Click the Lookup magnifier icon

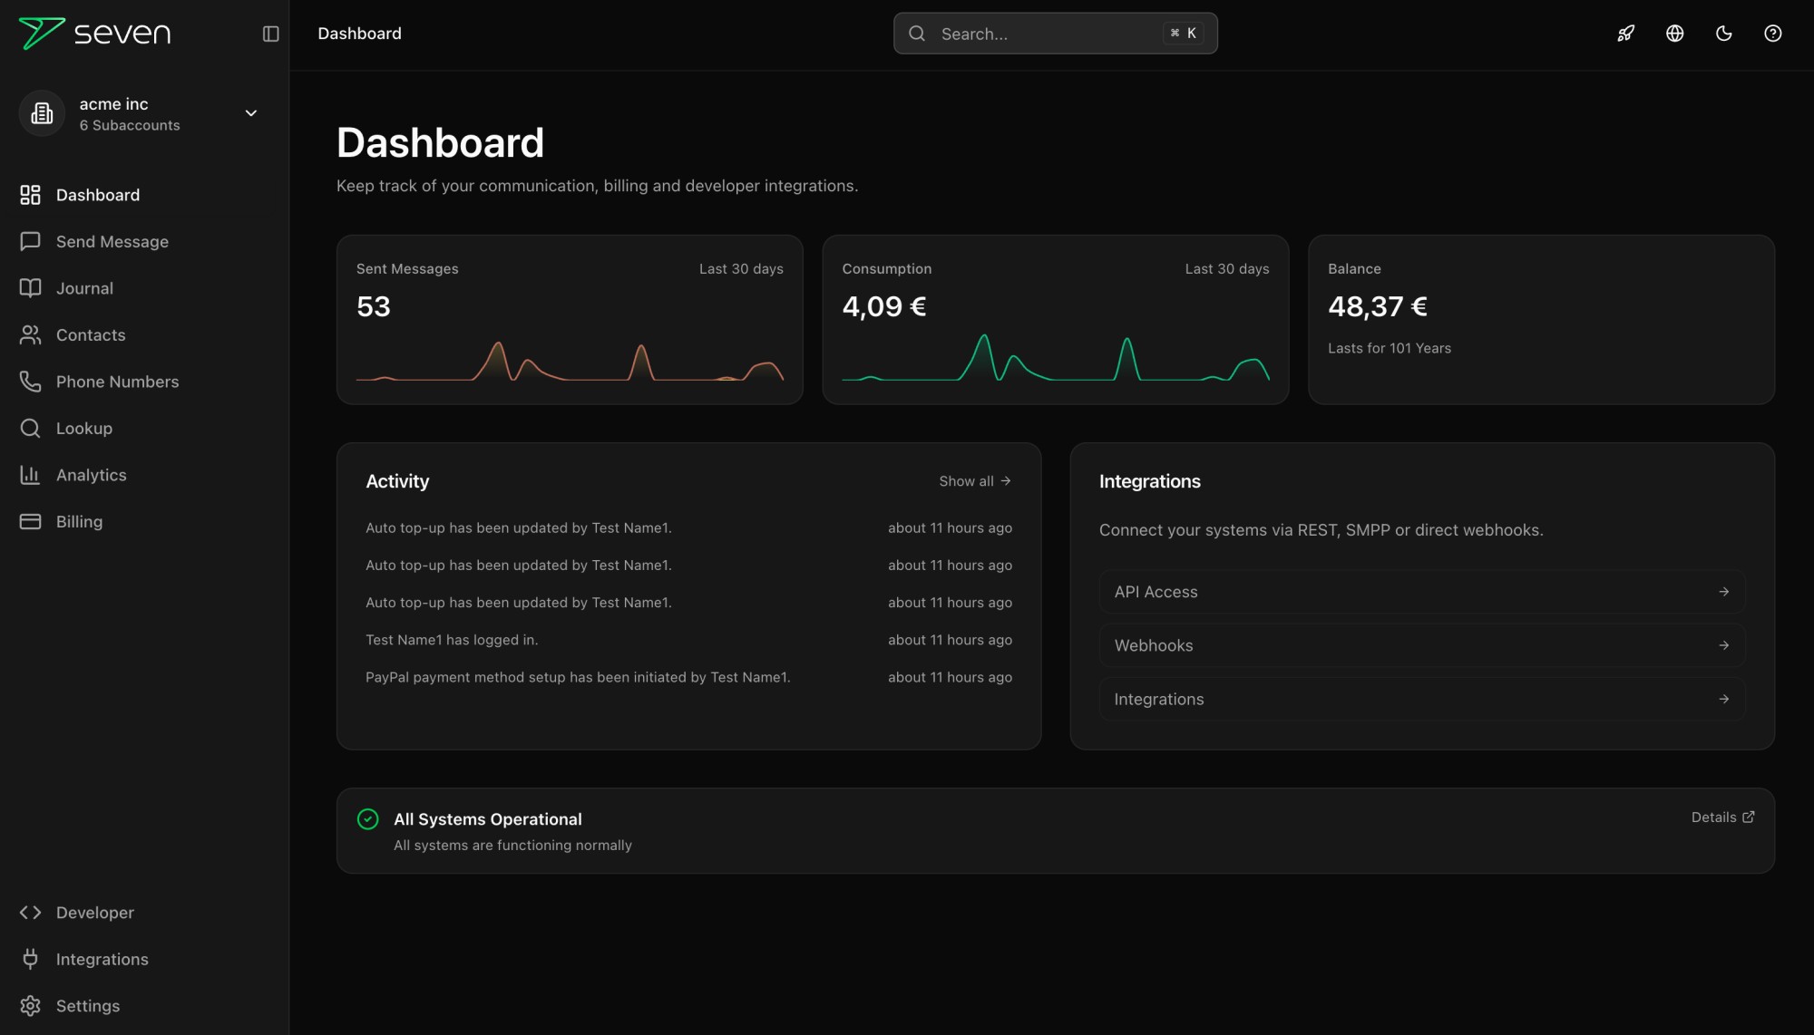point(30,429)
